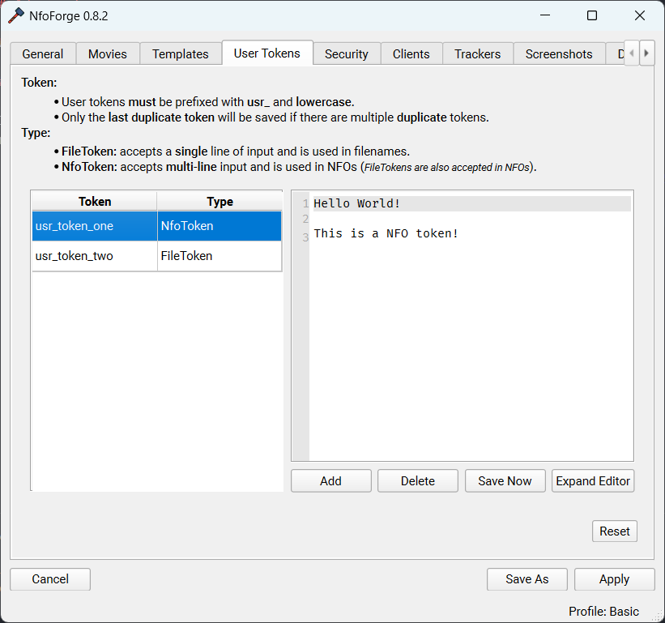Click the NfoForge hammer icon in title bar
The width and height of the screenshot is (665, 623).
coord(16,16)
